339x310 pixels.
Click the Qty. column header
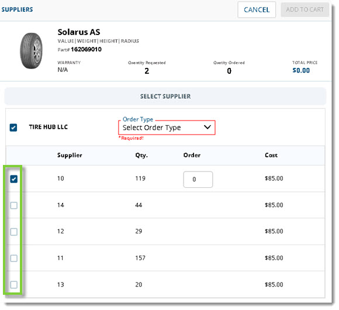click(x=141, y=155)
